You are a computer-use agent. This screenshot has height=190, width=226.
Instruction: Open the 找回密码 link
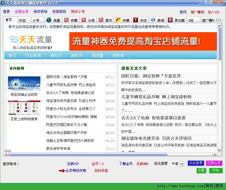pyautogui.click(x=59, y=12)
